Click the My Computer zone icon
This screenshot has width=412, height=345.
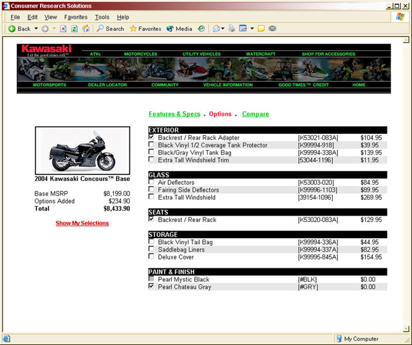339,339
